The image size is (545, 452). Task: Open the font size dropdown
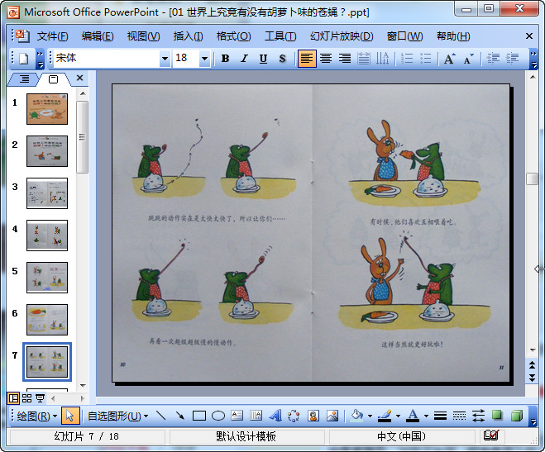tap(204, 59)
